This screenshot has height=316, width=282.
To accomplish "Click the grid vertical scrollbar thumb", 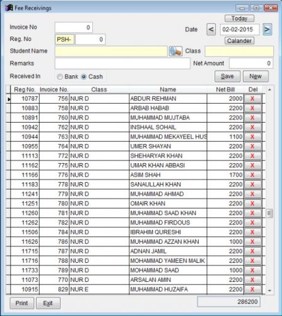I will 269,213.
